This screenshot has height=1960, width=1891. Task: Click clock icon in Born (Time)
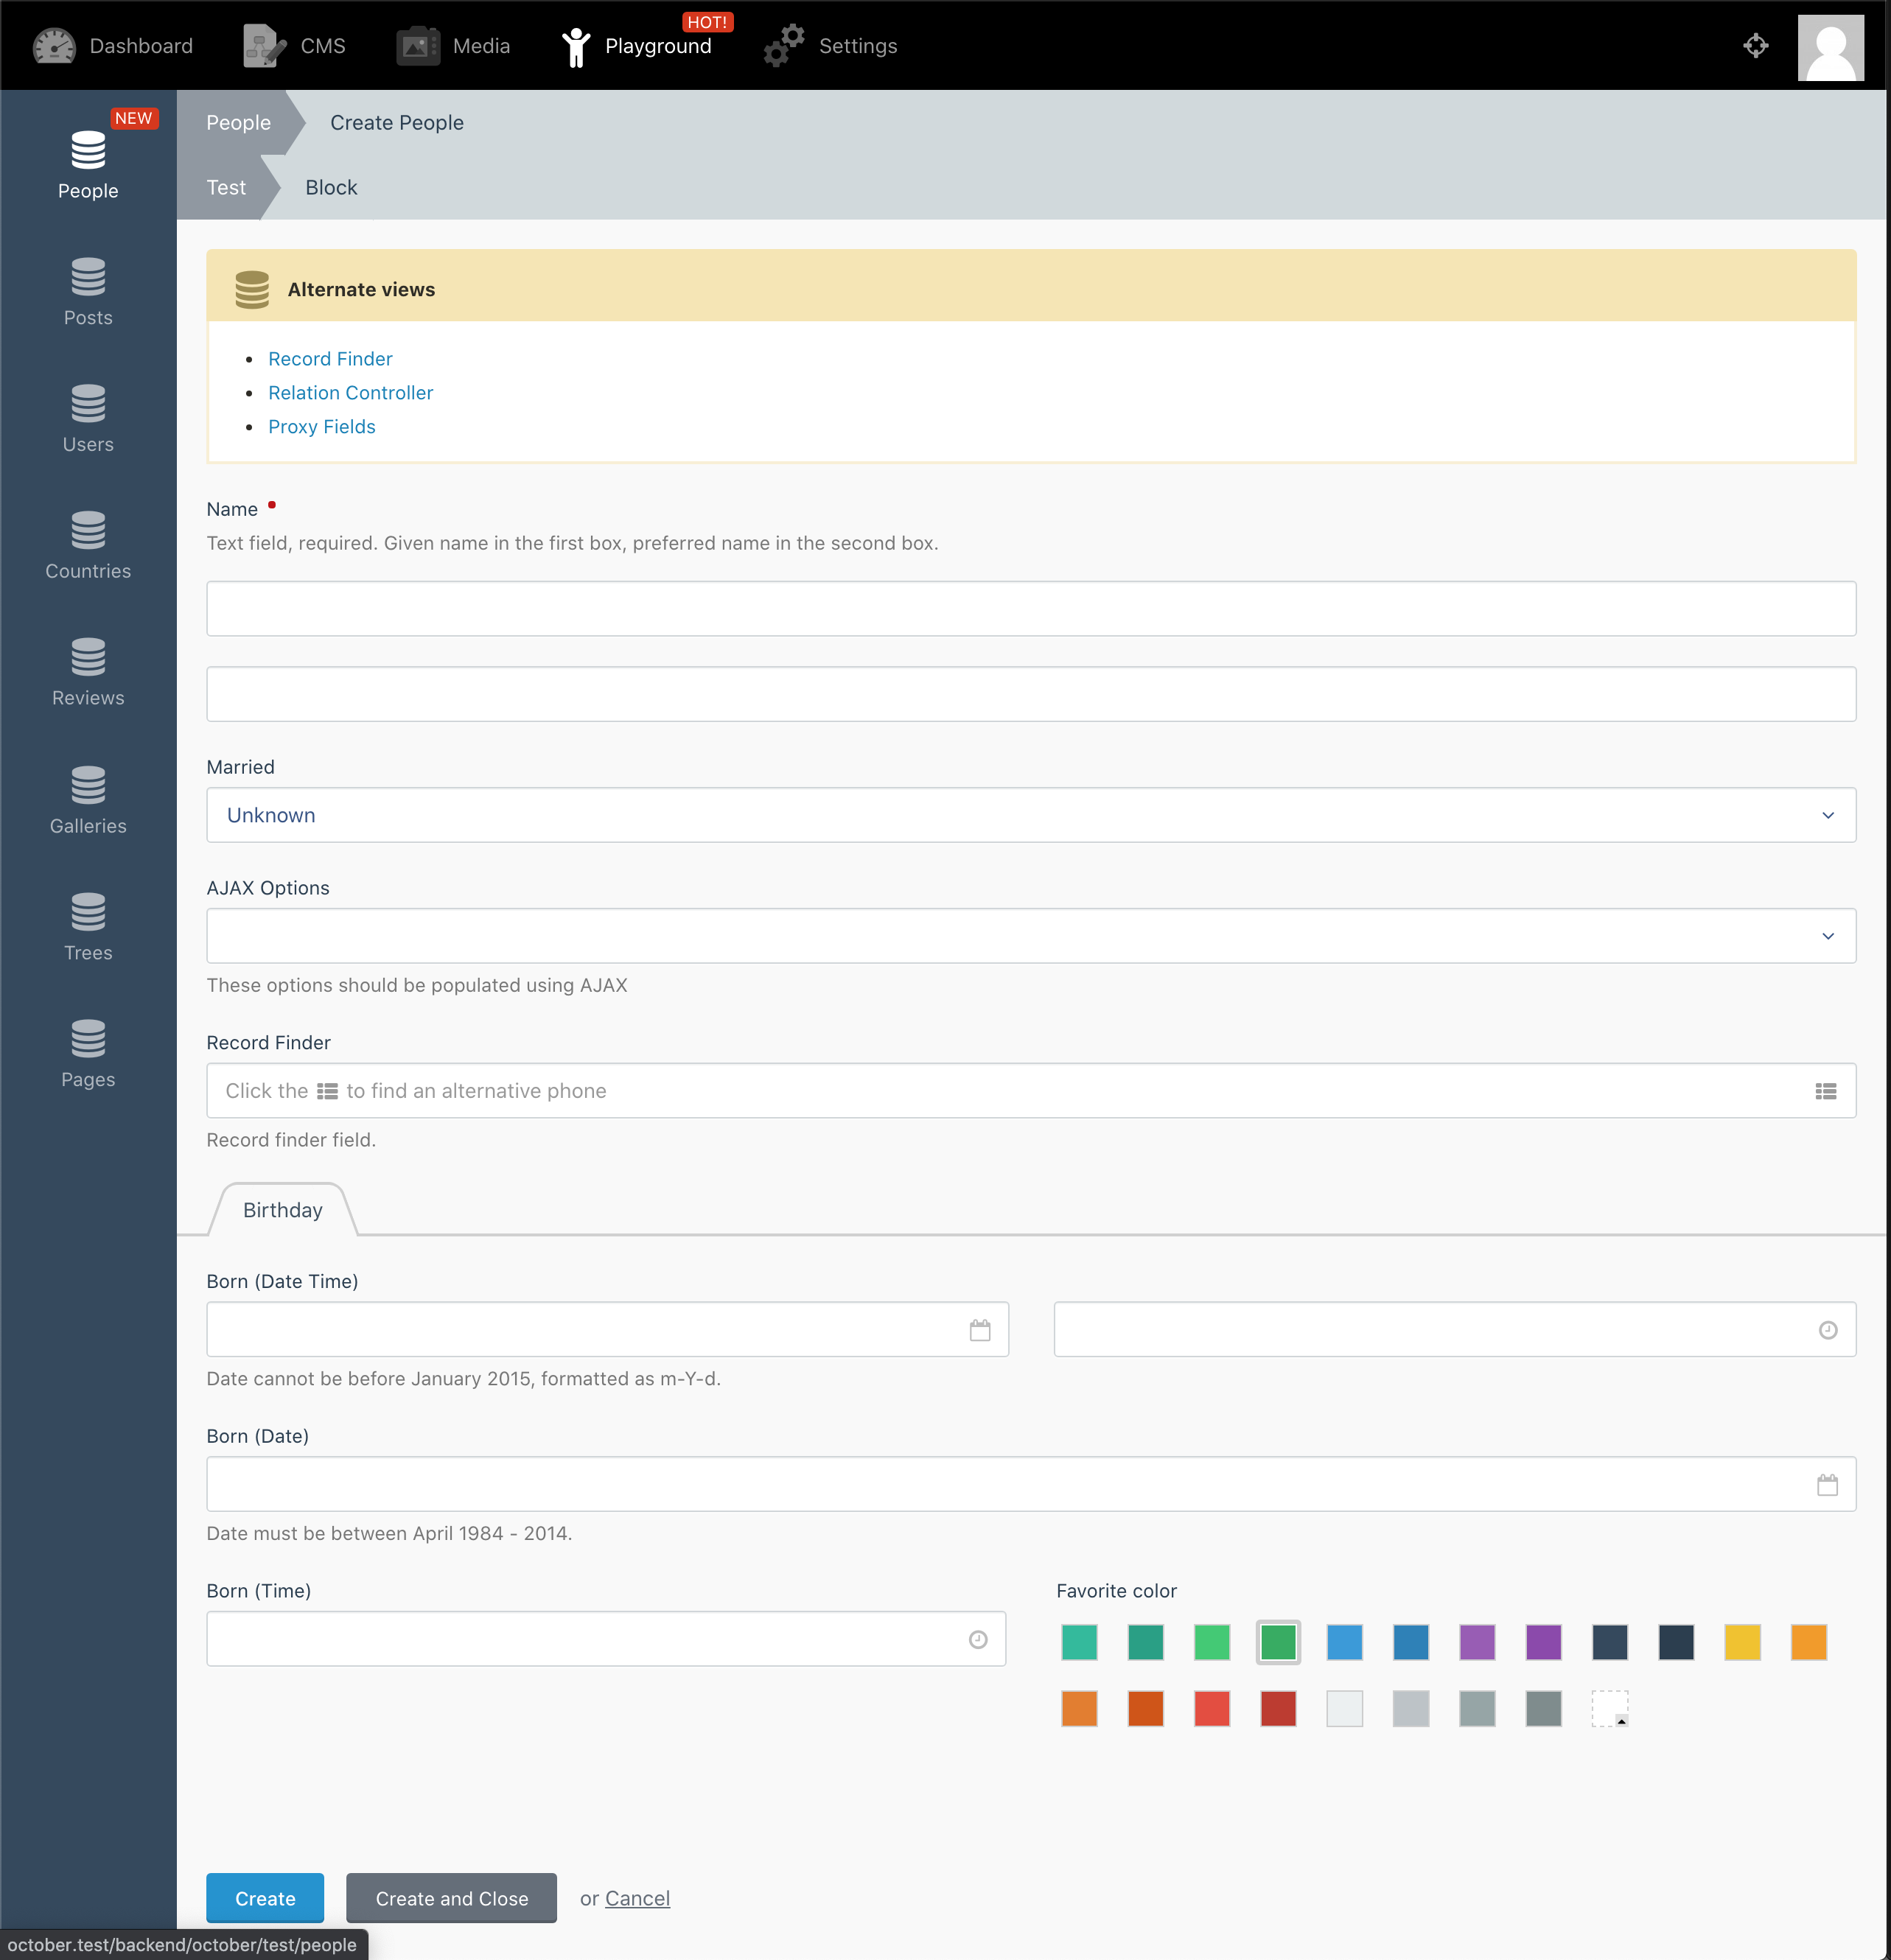978,1639
